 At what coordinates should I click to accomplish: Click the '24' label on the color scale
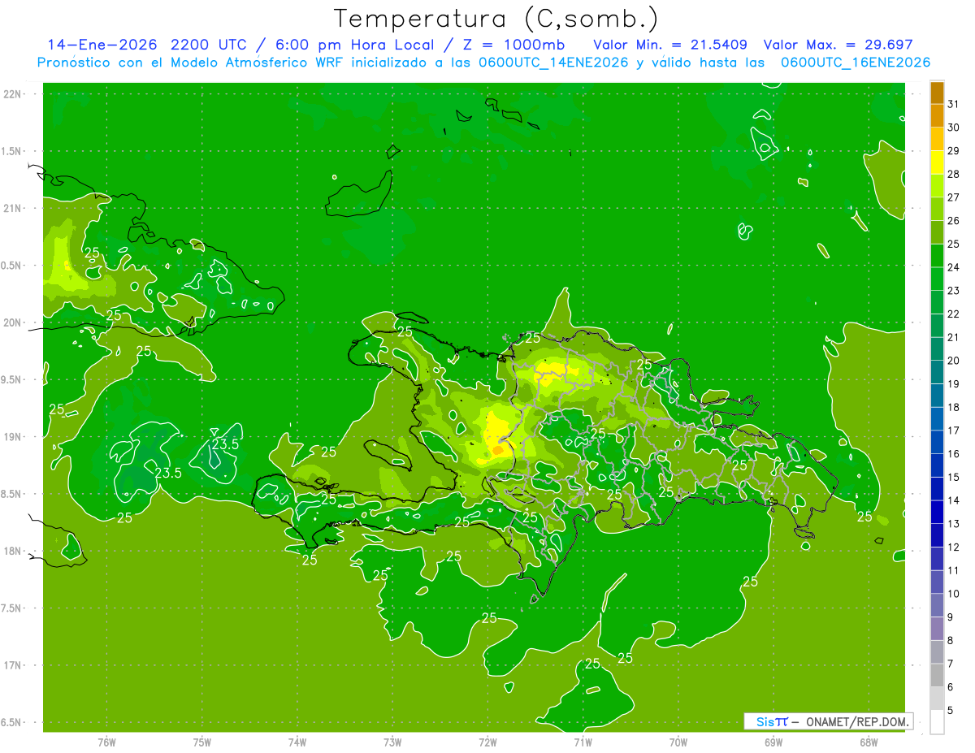(x=953, y=267)
